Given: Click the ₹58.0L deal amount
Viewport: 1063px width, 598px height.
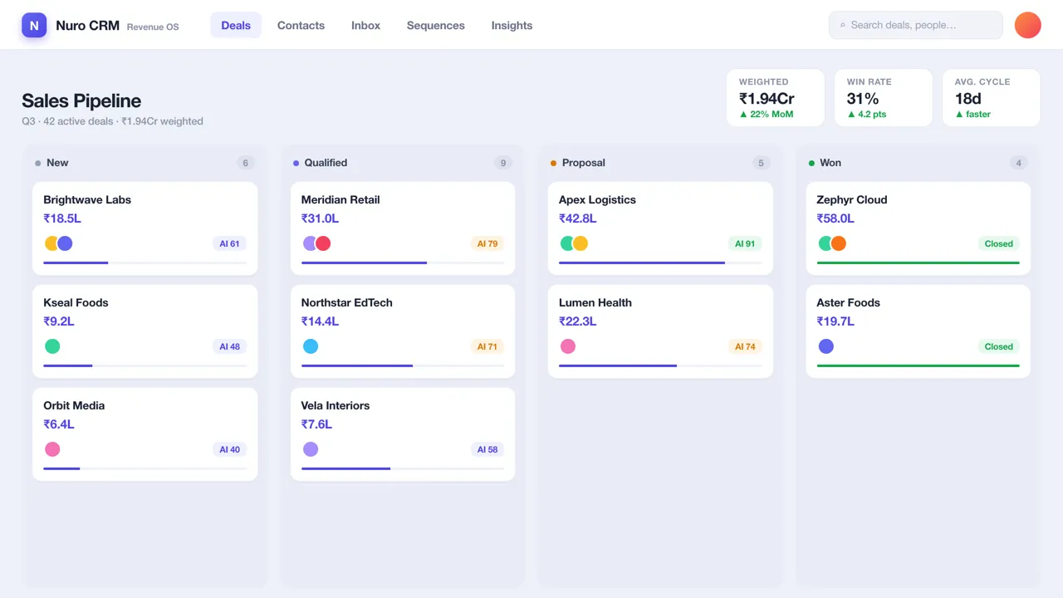Looking at the screenshot, I should (836, 218).
